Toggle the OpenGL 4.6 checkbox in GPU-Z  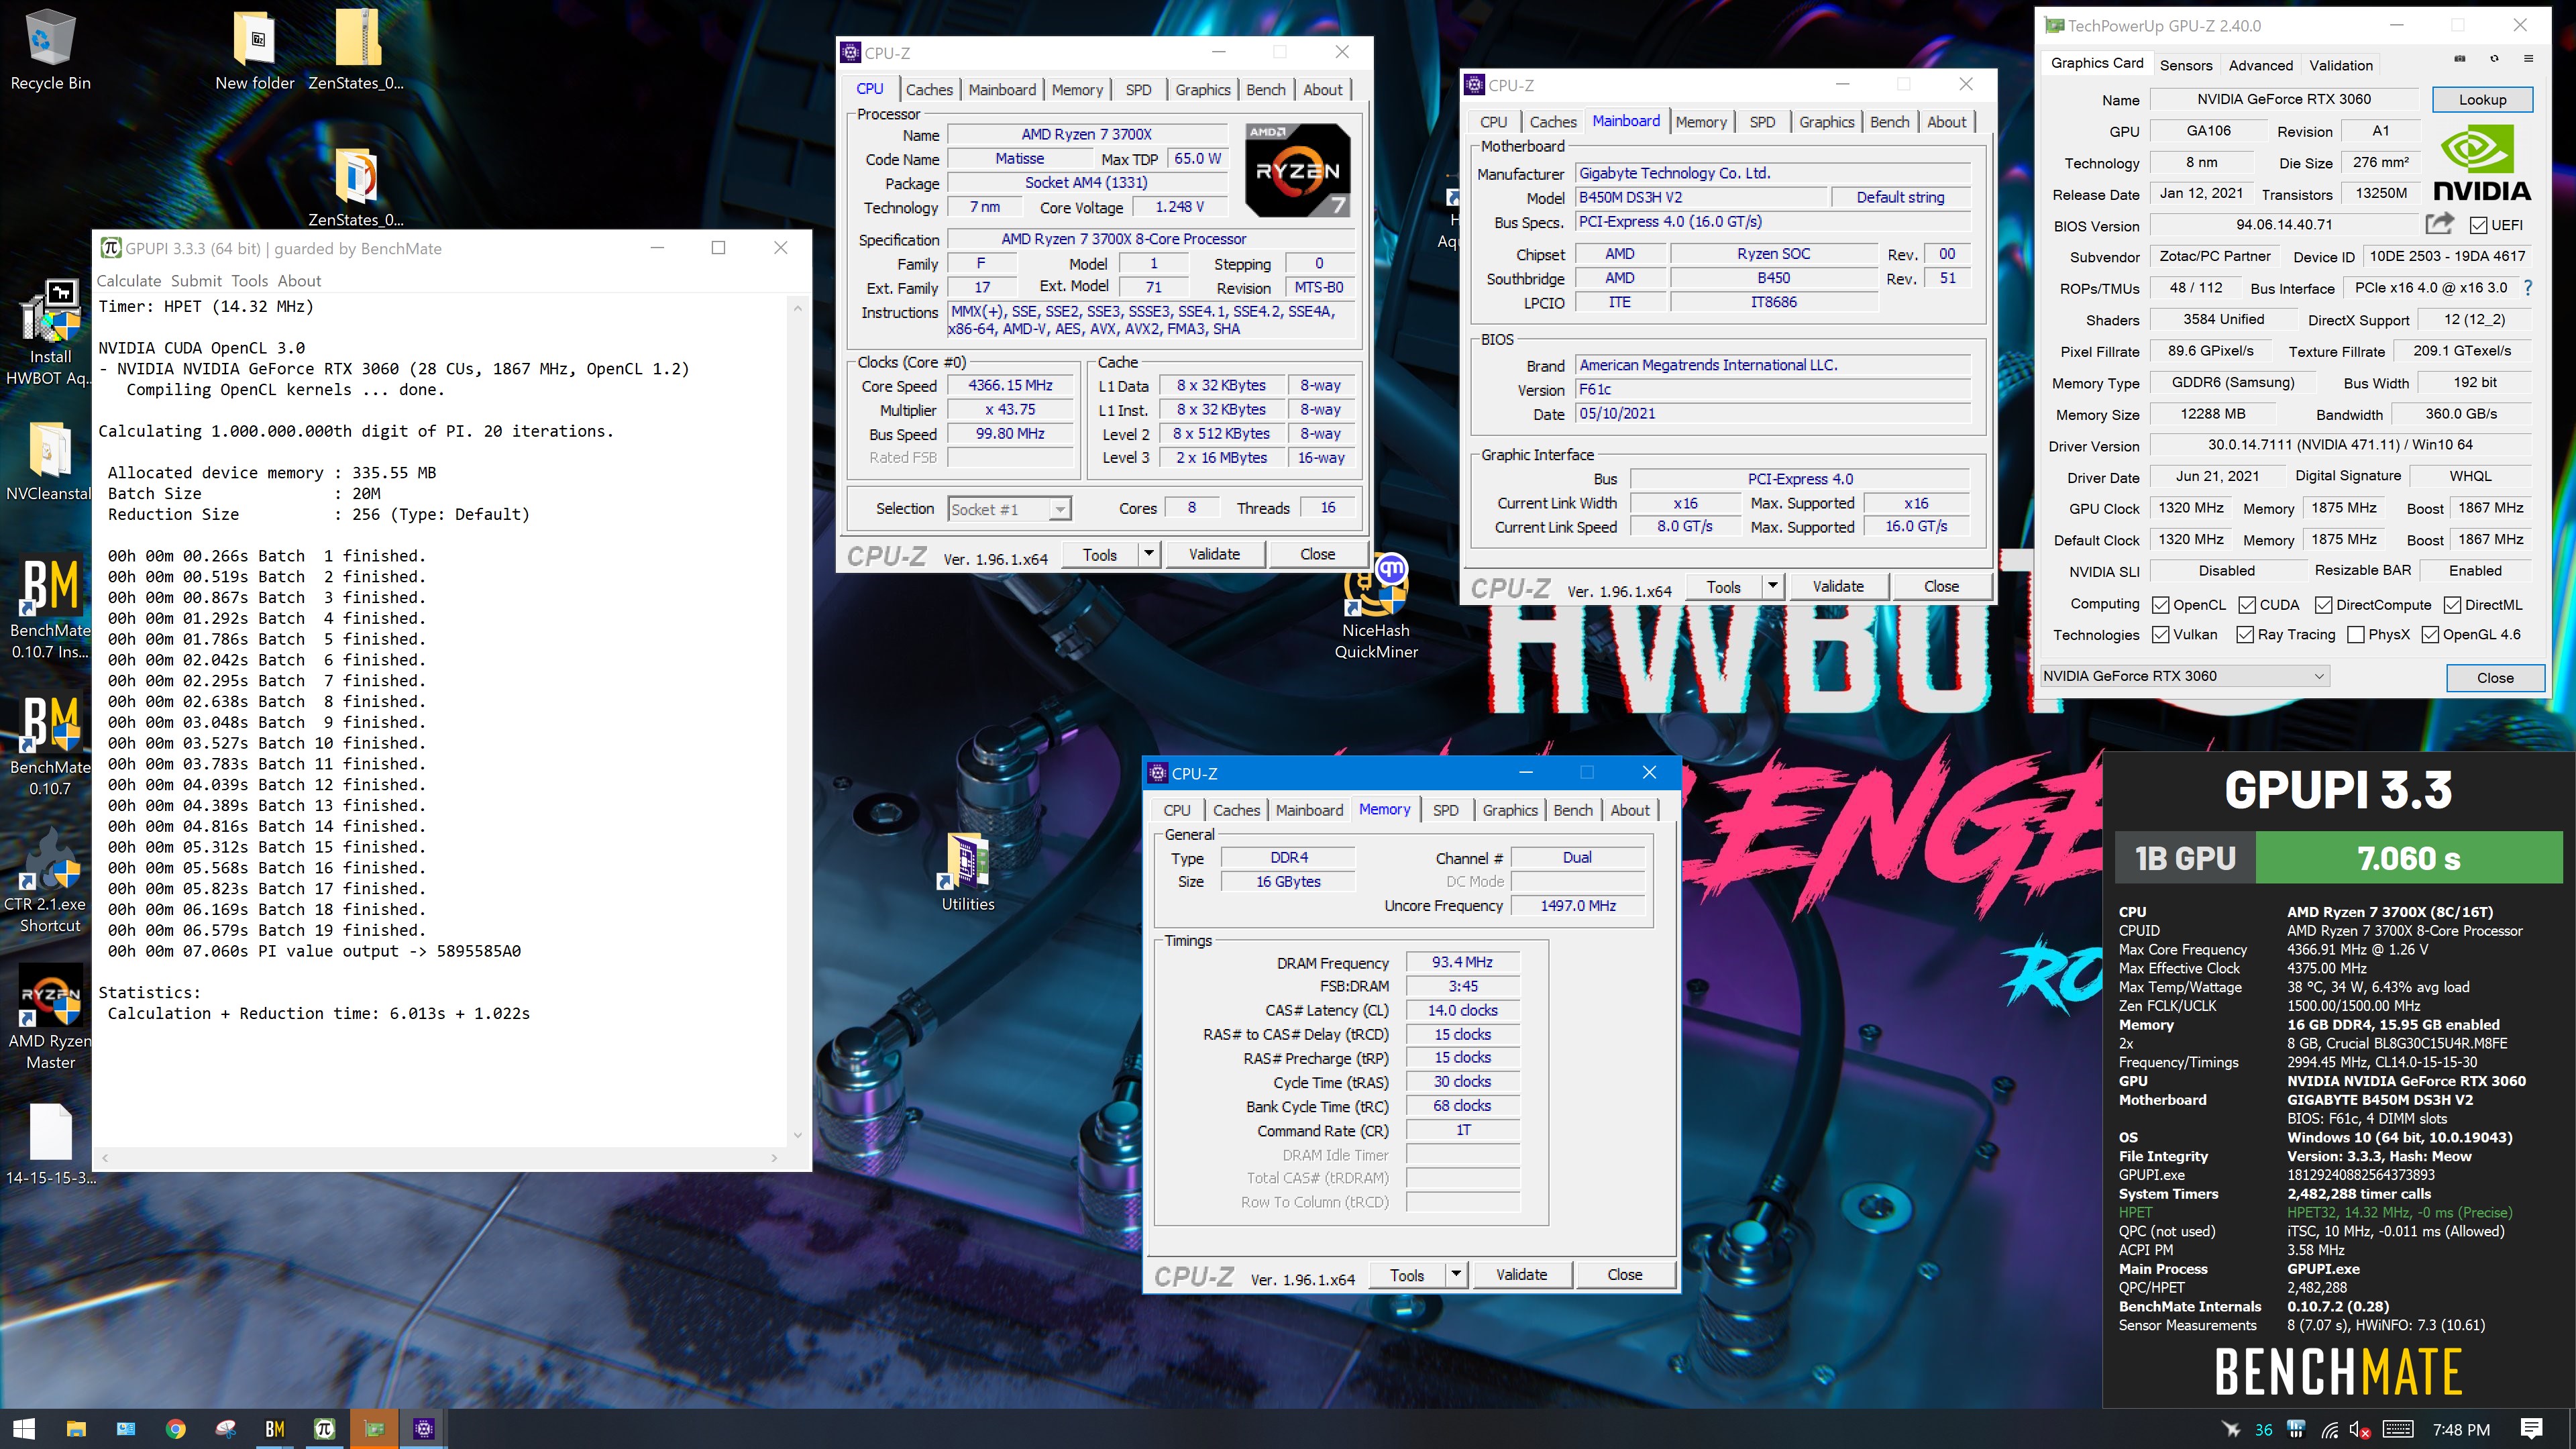[x=2430, y=635]
